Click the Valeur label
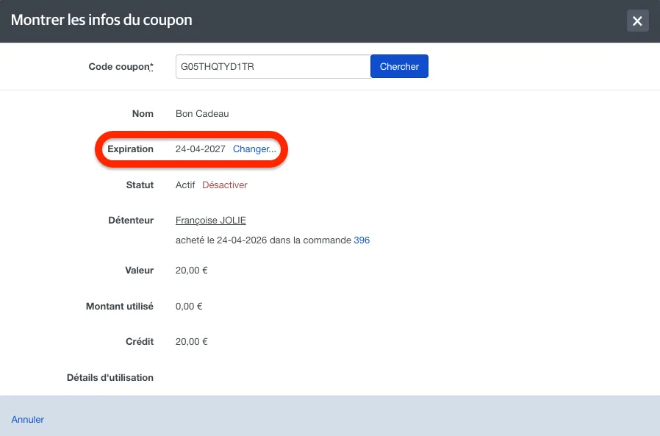This screenshot has width=660, height=436. point(140,271)
